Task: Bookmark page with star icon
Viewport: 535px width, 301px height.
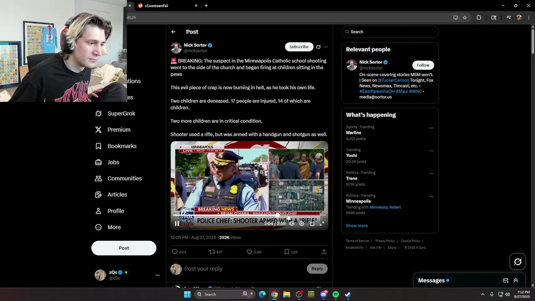Action: [465, 18]
